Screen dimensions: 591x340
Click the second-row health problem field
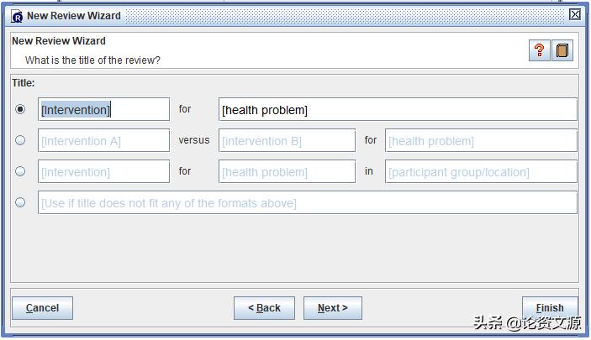[x=480, y=140]
